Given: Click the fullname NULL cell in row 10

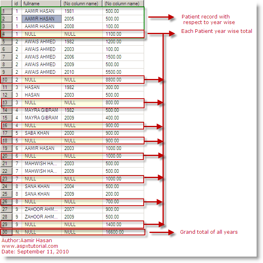Looking at the screenshot, I should pyautogui.click(x=42, y=80).
